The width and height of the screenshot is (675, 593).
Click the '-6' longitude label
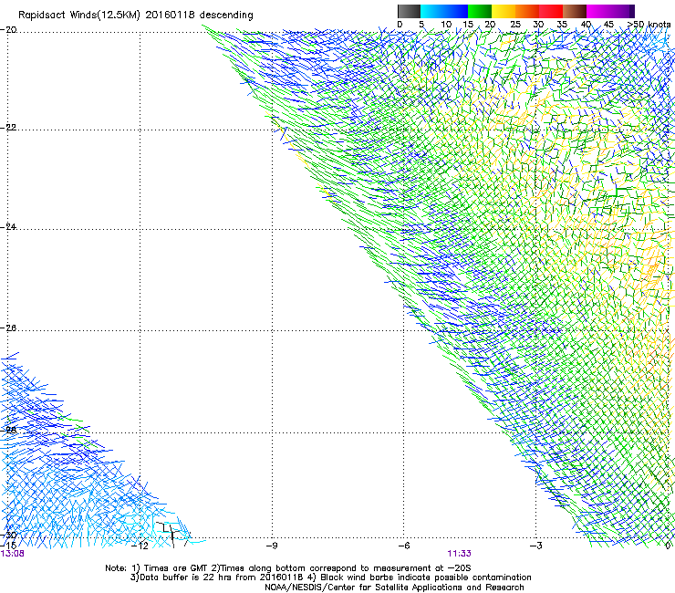[x=403, y=546]
